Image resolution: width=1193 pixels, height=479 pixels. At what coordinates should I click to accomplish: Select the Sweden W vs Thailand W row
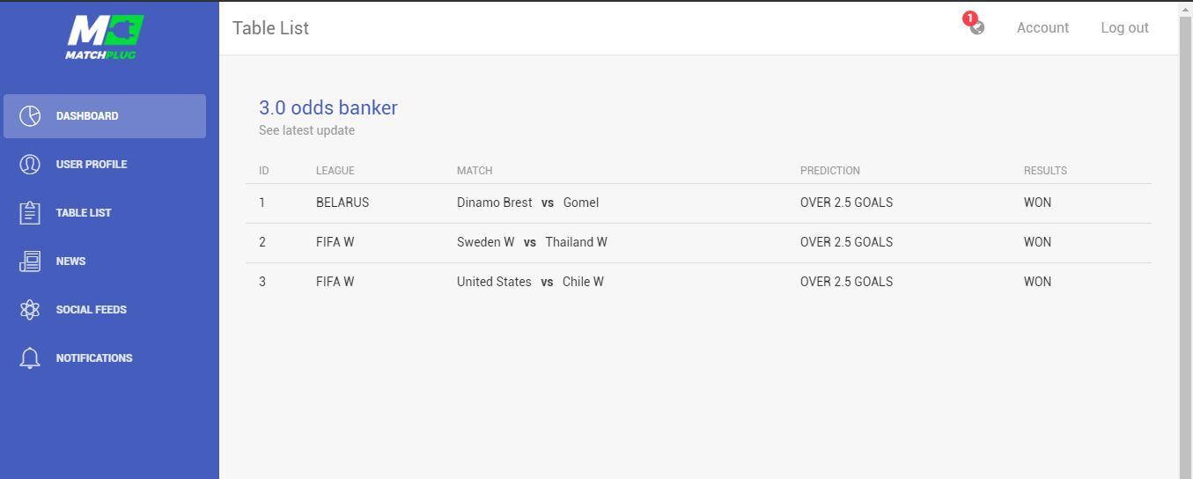pos(698,242)
